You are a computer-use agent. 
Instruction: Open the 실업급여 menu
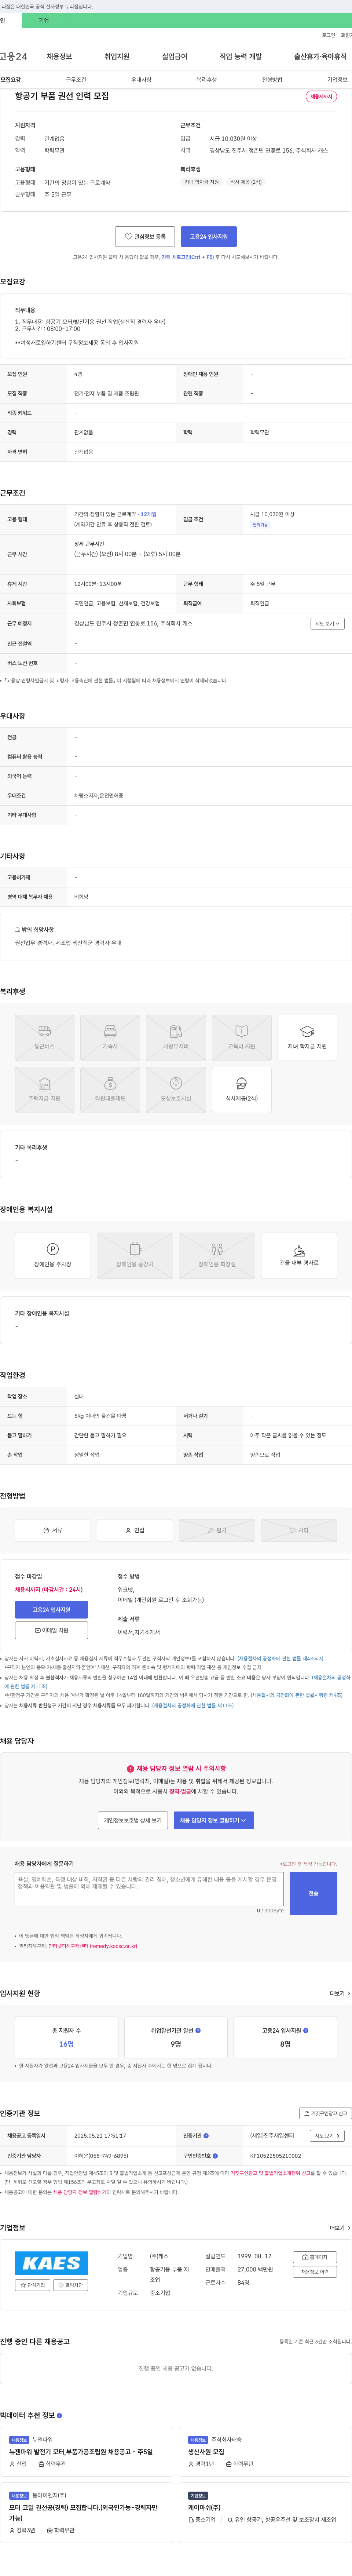coord(175,57)
